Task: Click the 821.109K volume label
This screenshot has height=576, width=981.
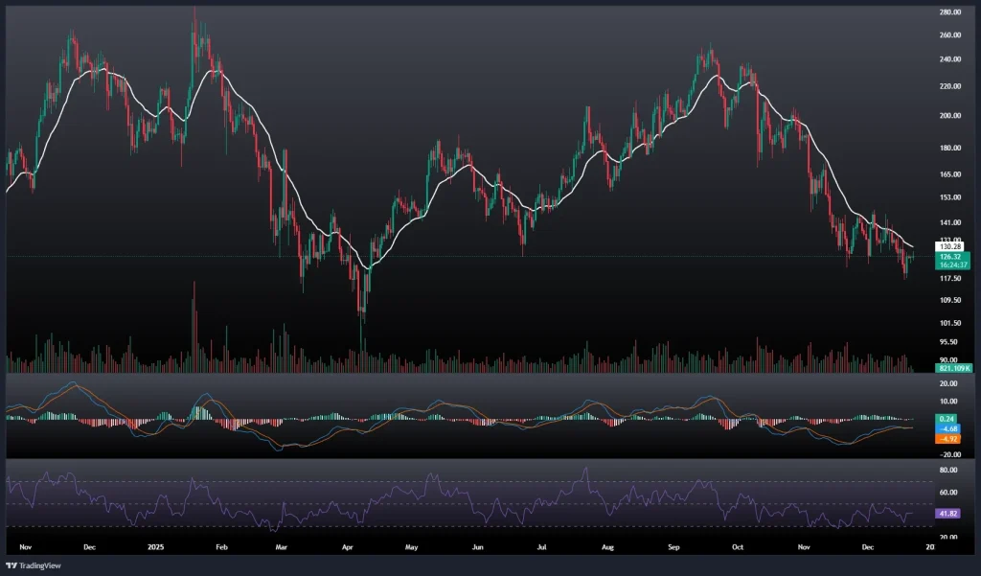Action: coord(953,368)
